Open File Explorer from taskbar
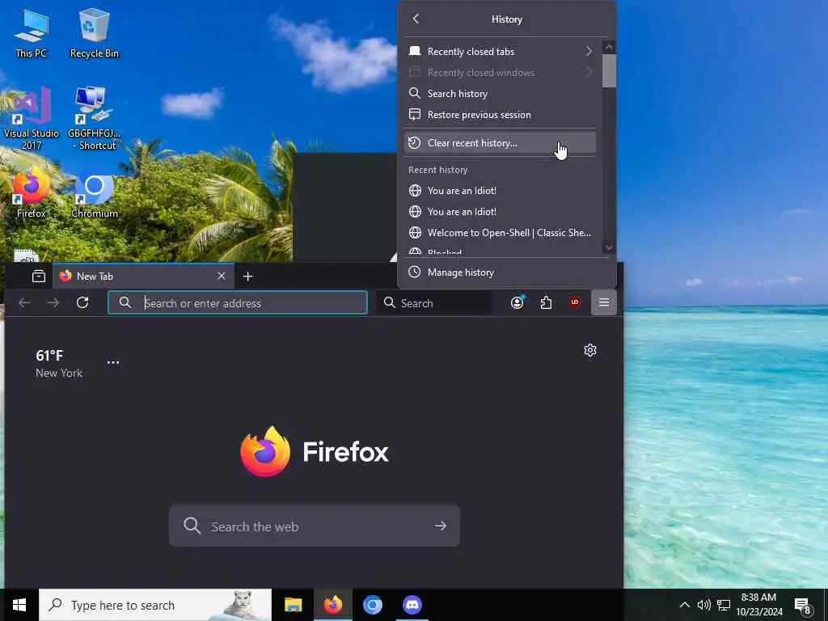Image resolution: width=828 pixels, height=621 pixels. pyautogui.click(x=293, y=605)
